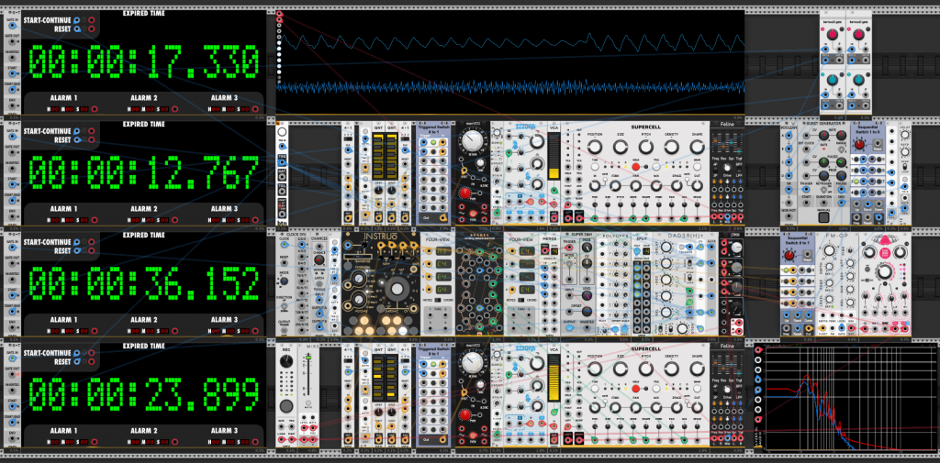Click the left teal Bernoulli gate knob

click(832, 80)
